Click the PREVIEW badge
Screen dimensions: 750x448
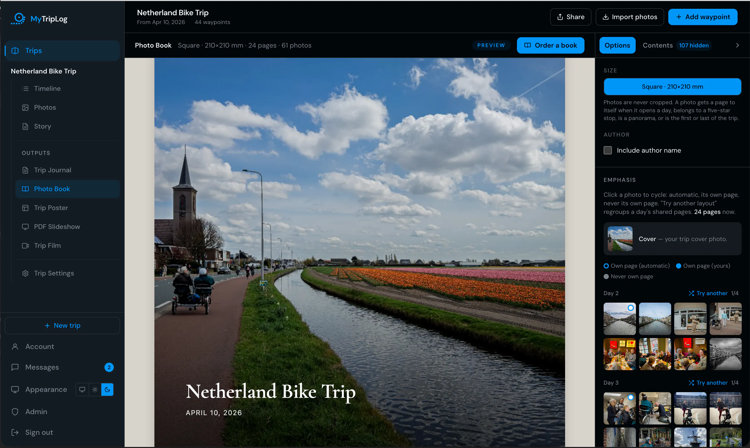point(491,45)
